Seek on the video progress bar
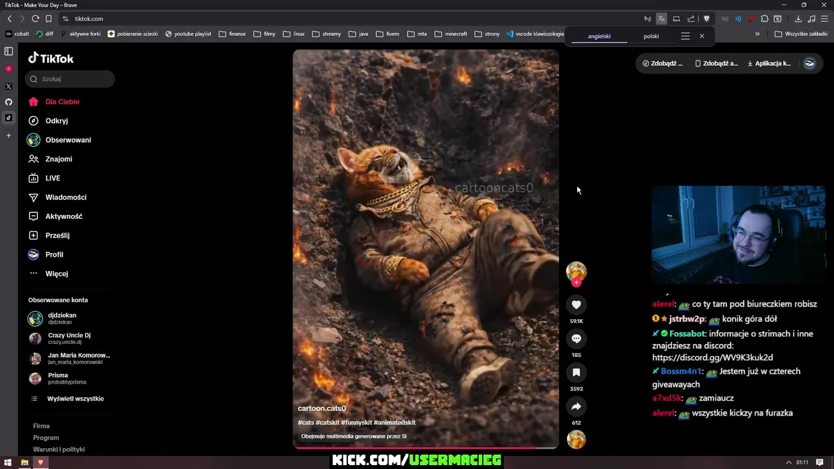The width and height of the screenshot is (834, 469). coord(425,448)
